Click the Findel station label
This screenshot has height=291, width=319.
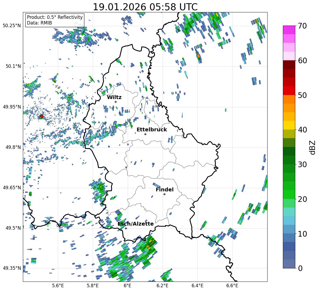tap(165, 190)
